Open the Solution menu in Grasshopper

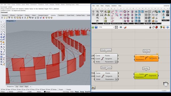(114, 6)
